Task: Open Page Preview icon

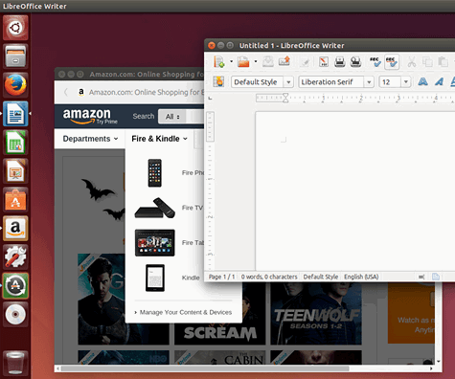Action: pyautogui.click(x=355, y=61)
